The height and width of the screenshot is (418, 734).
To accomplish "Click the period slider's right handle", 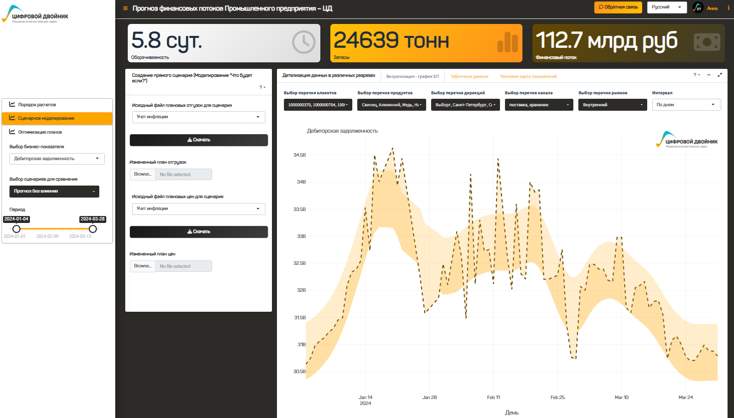I will coord(93,229).
